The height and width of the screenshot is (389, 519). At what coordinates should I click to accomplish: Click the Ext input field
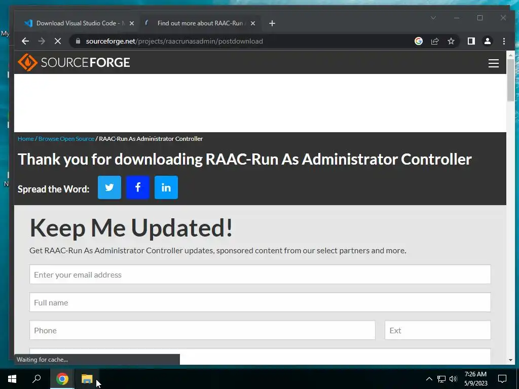437,330
